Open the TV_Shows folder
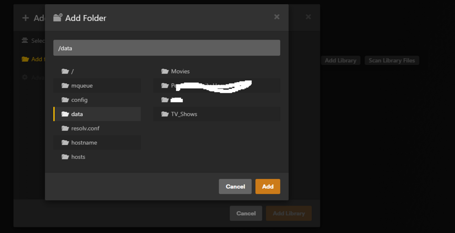 pyautogui.click(x=217, y=114)
